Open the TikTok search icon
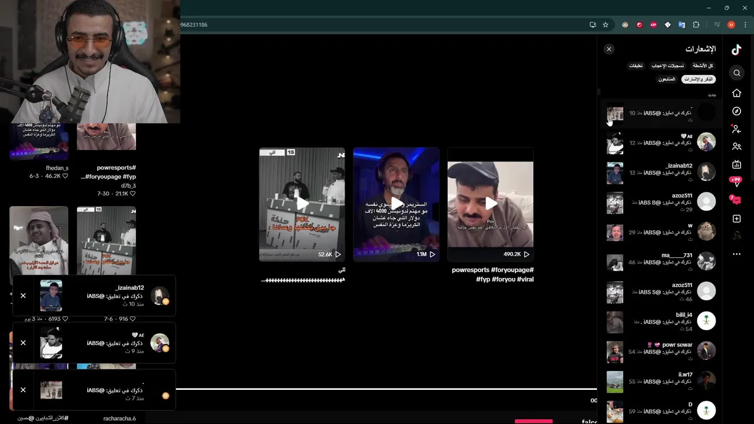Screen dimensions: 754x424 737,73
